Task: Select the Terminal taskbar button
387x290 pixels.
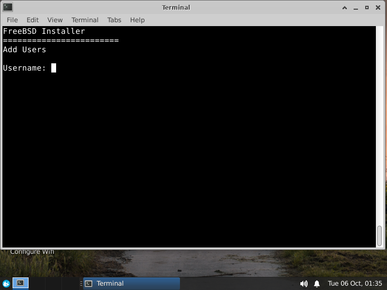Action: (x=132, y=284)
